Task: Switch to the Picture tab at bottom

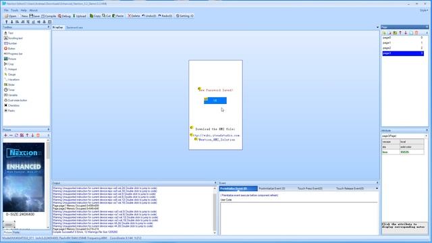Action: click(x=7, y=232)
